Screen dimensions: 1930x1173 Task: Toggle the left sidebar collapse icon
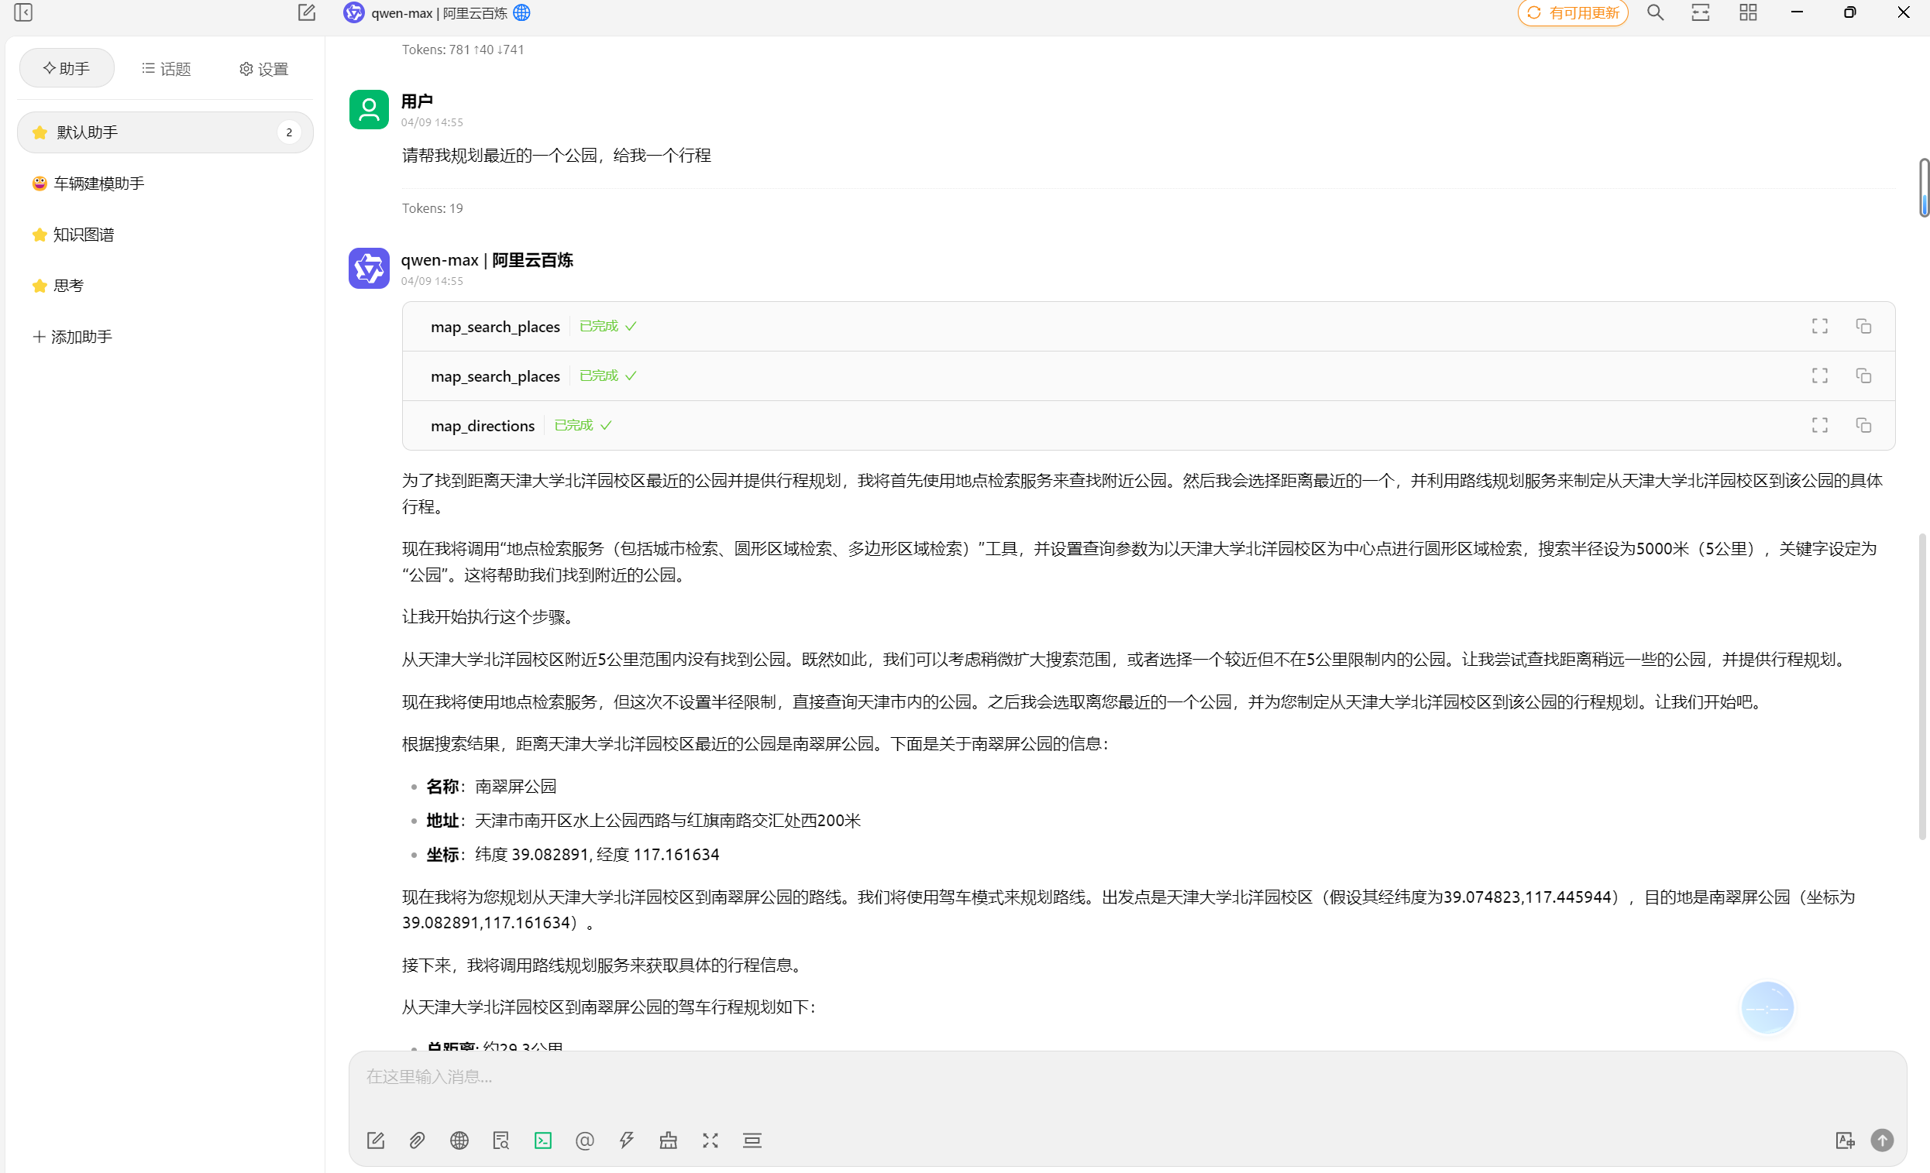coord(23,12)
